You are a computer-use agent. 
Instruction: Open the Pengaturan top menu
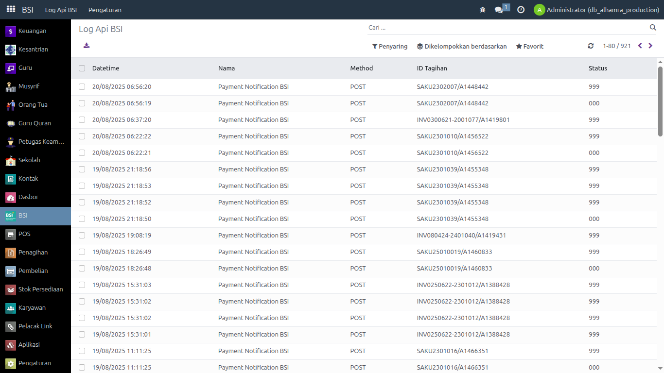click(105, 10)
